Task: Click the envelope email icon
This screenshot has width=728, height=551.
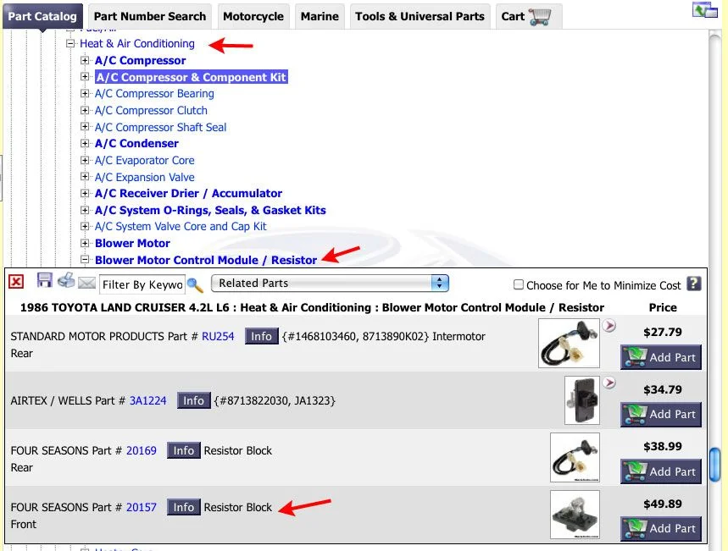Action: point(86,282)
